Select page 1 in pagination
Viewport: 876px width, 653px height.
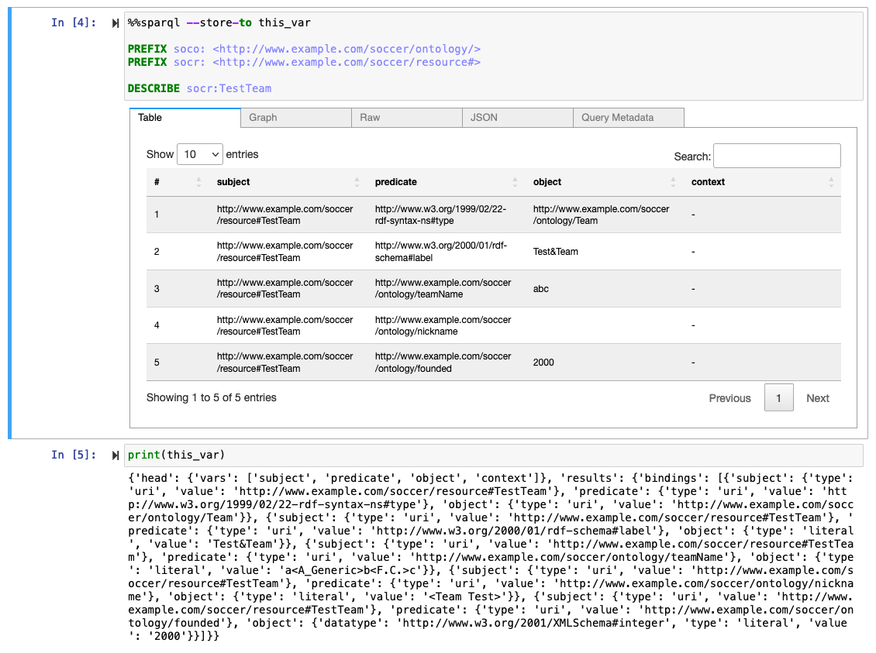click(x=778, y=397)
